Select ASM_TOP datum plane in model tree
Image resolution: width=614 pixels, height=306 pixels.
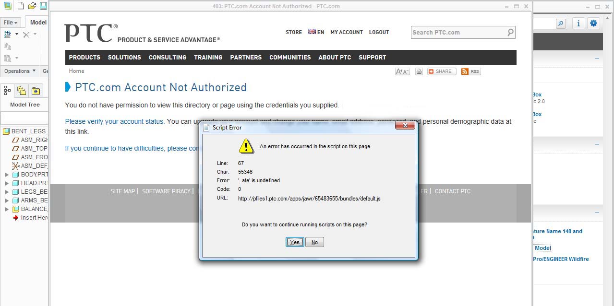click(x=30, y=148)
